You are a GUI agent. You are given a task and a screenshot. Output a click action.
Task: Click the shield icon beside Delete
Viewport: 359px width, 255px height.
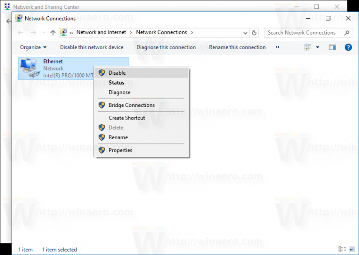tap(101, 127)
